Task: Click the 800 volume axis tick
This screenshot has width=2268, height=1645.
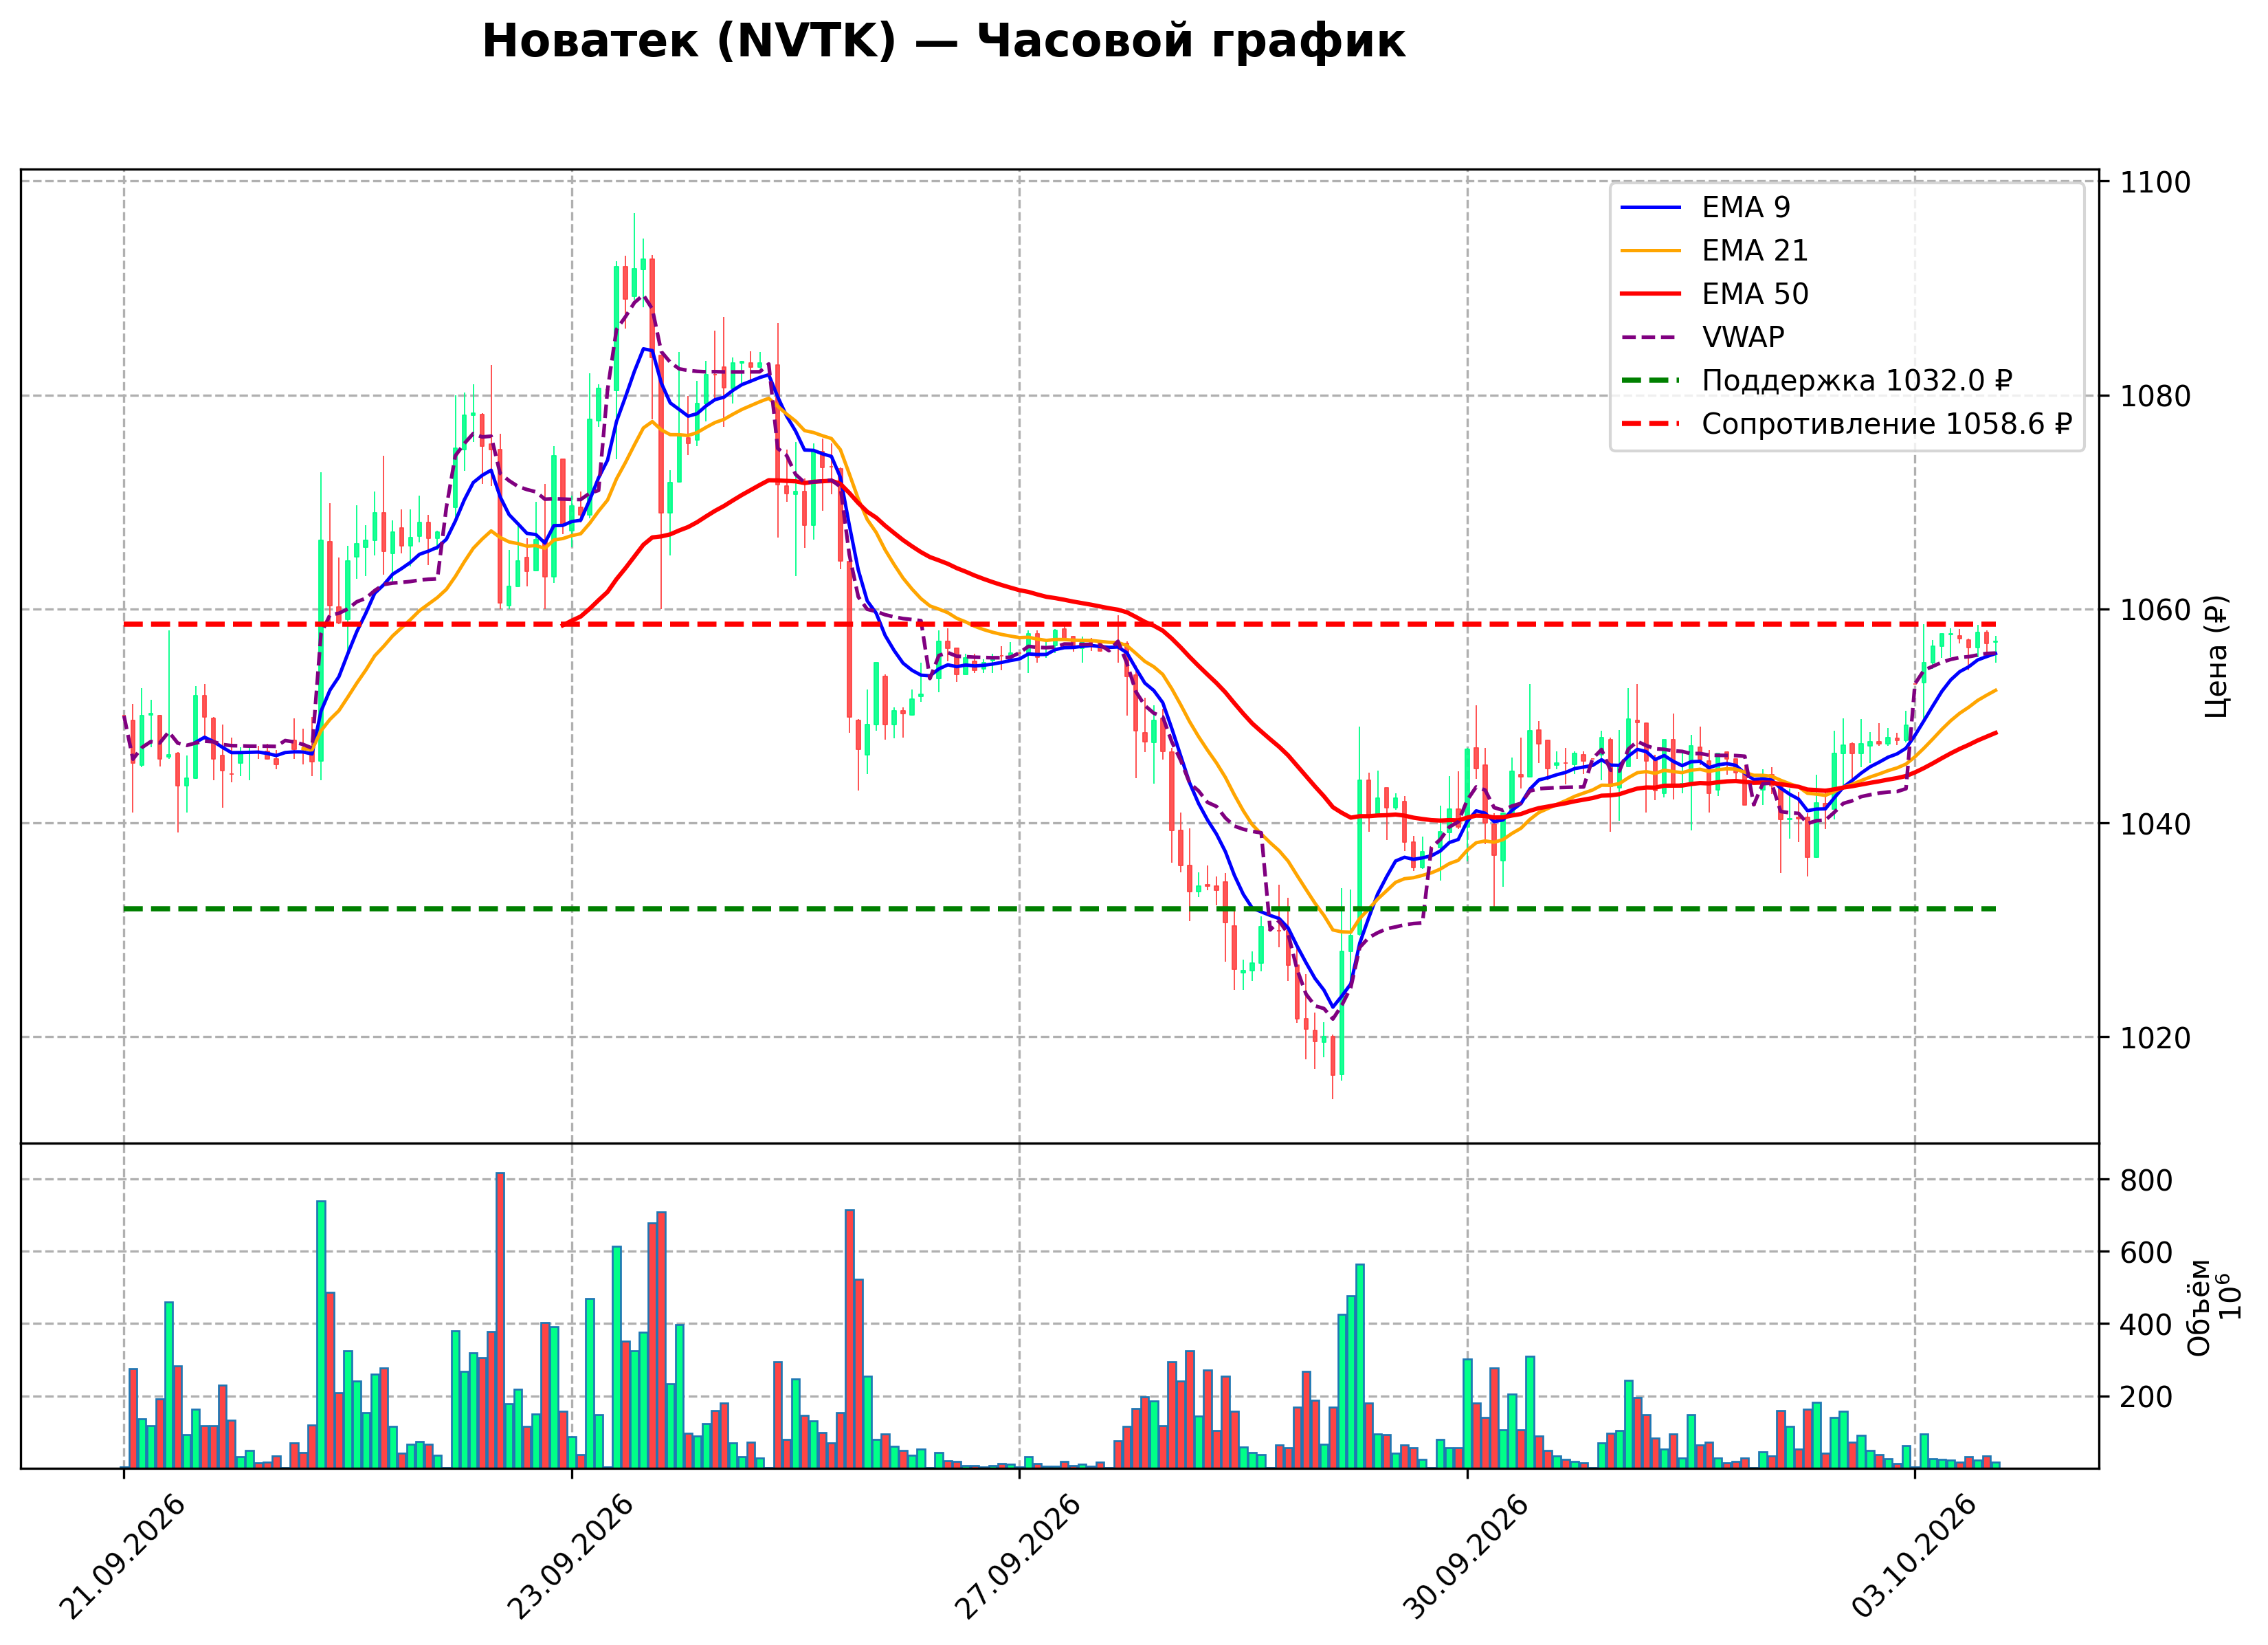Action: pyautogui.click(x=2147, y=1181)
